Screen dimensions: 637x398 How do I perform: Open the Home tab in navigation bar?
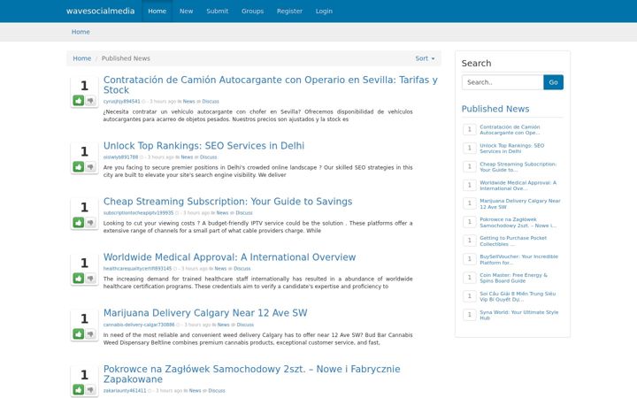coord(157,11)
